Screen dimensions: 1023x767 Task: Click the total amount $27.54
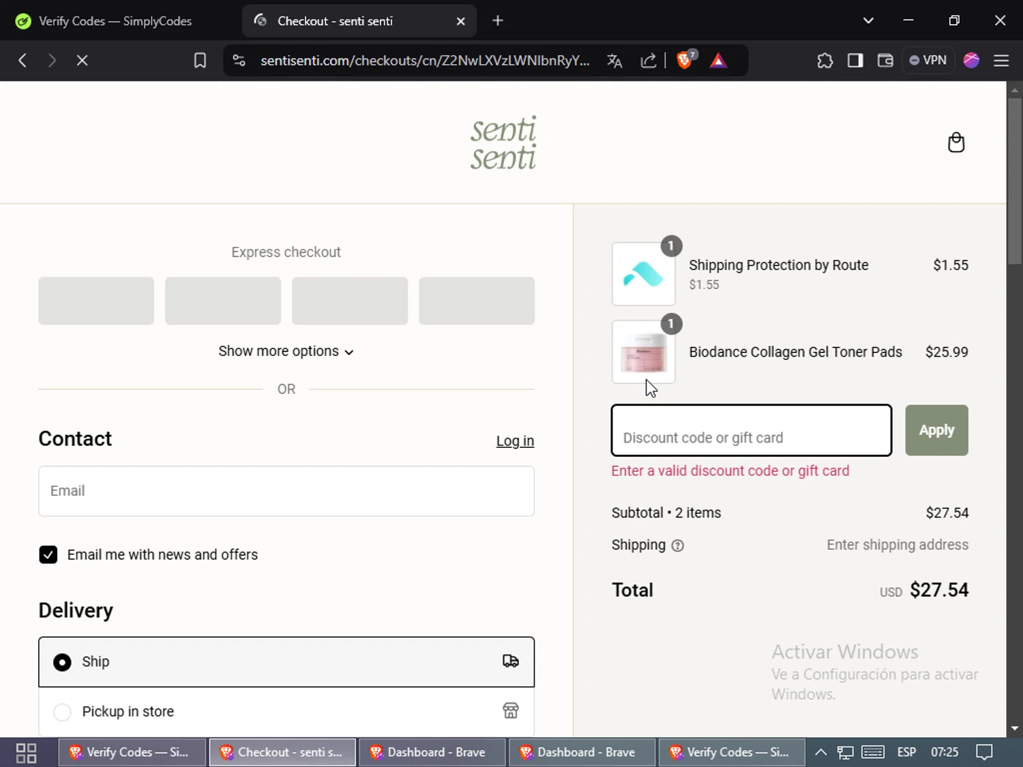939,590
